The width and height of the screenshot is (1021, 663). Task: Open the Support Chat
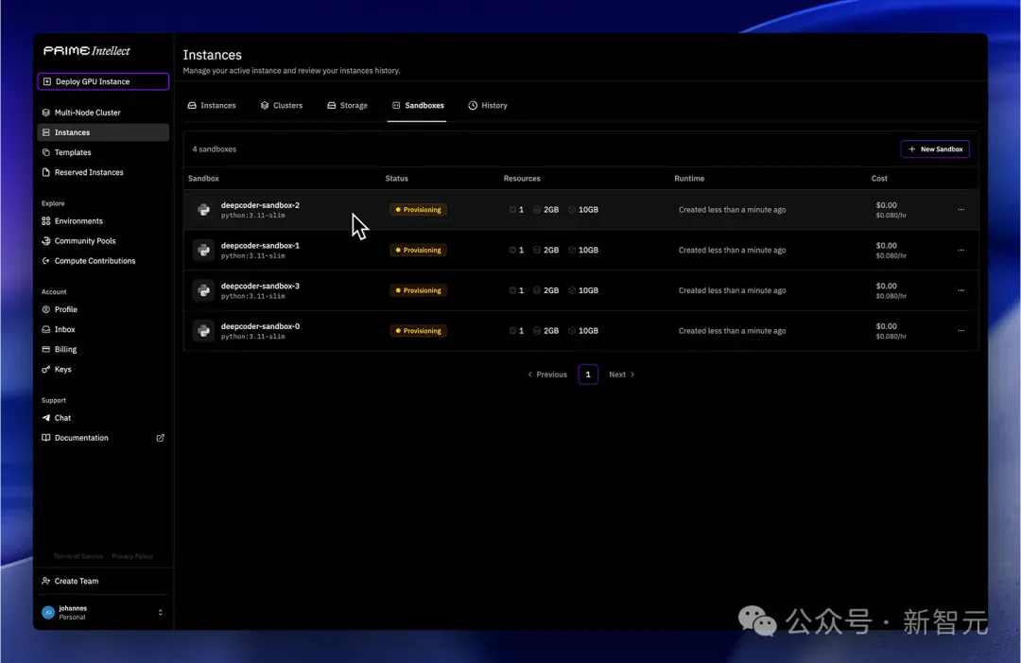coord(103,418)
